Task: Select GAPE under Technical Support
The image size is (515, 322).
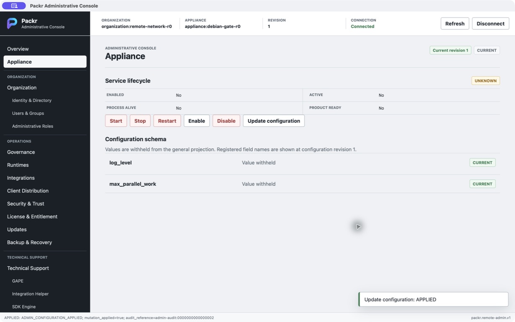Action: click(45, 281)
